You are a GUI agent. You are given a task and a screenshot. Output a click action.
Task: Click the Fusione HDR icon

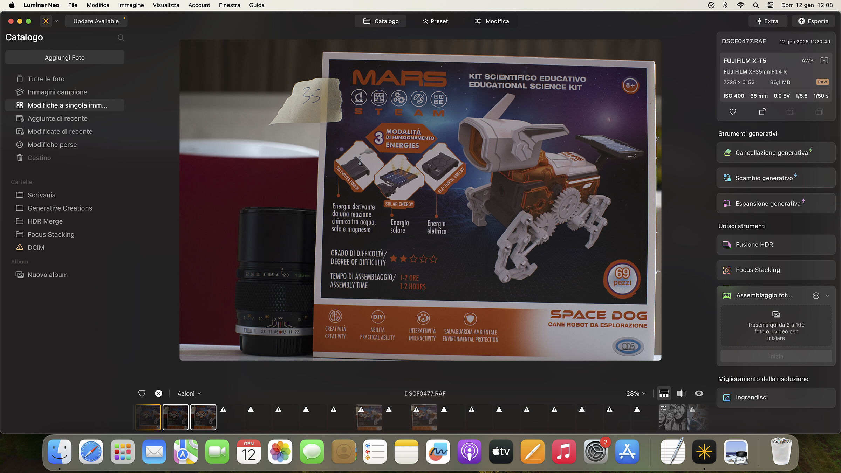727,245
